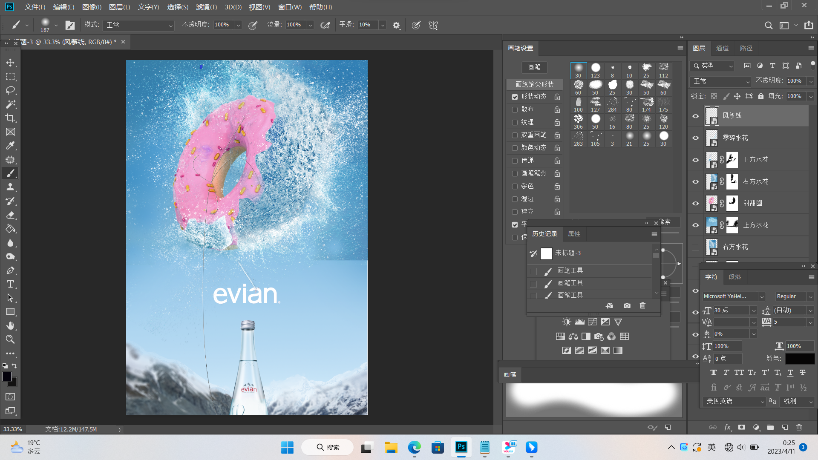Open 文件(F) menu
818x460 pixels.
[x=35, y=7]
